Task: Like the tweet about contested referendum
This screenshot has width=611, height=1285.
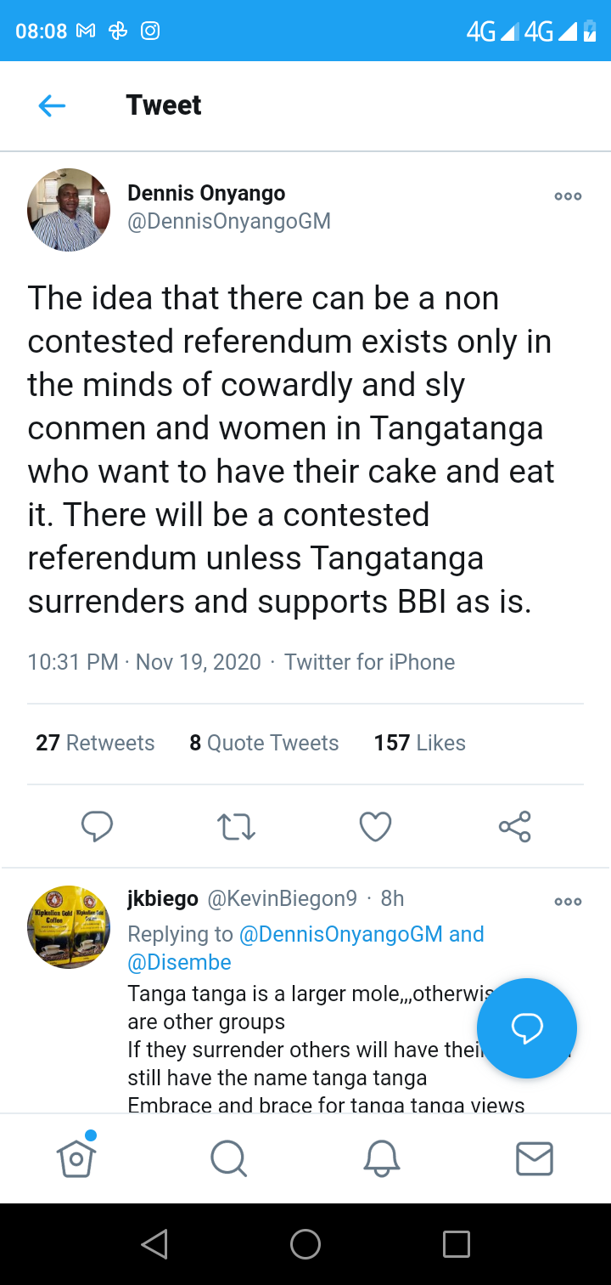Action: [x=375, y=826]
